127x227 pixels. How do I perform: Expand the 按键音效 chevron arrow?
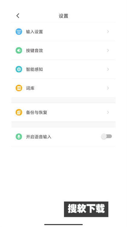coord(108,50)
